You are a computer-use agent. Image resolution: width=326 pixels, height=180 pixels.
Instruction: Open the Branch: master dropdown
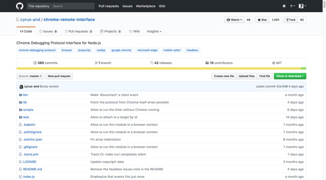30,76
